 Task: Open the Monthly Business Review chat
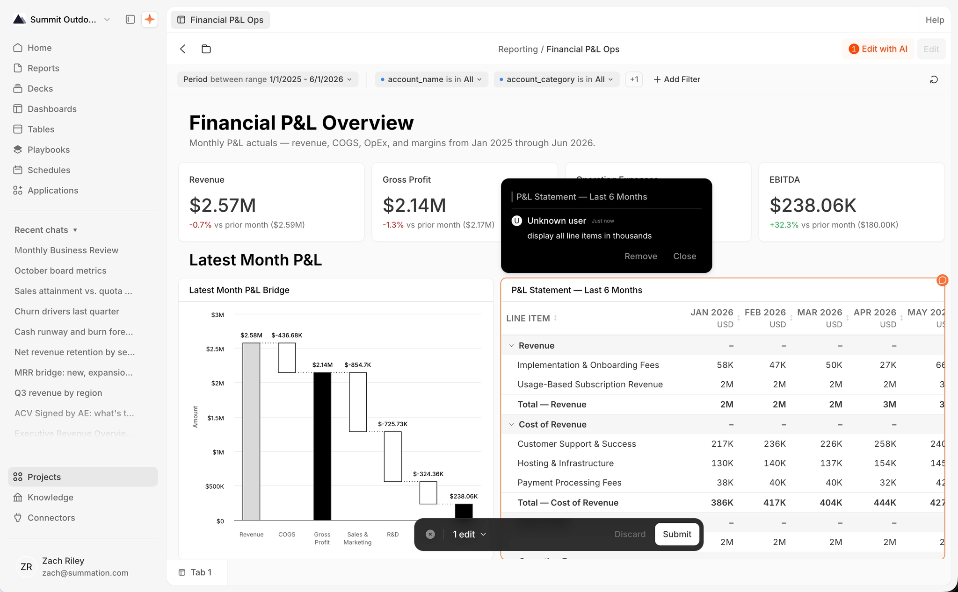pos(66,250)
